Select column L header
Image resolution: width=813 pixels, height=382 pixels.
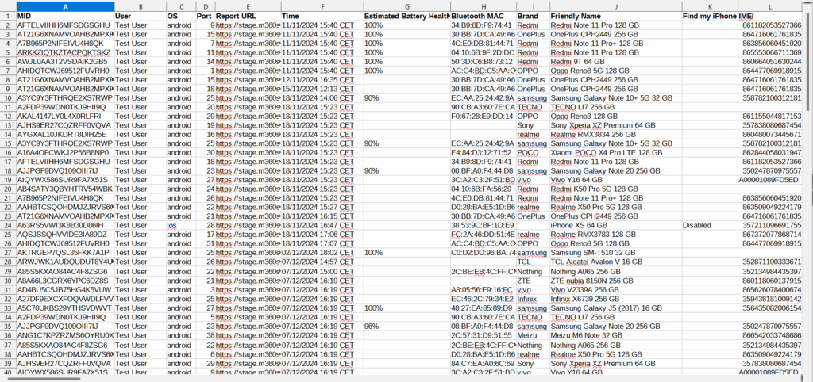(x=770, y=6)
